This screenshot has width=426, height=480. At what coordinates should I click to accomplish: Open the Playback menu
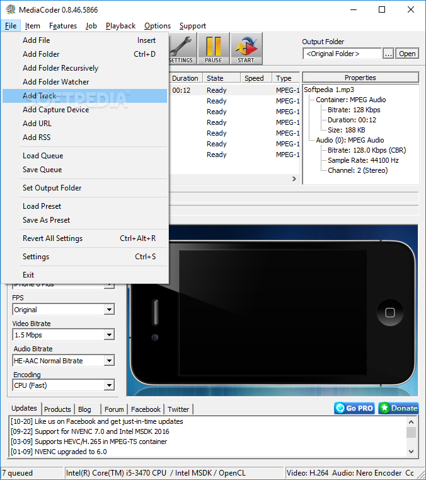tap(120, 26)
